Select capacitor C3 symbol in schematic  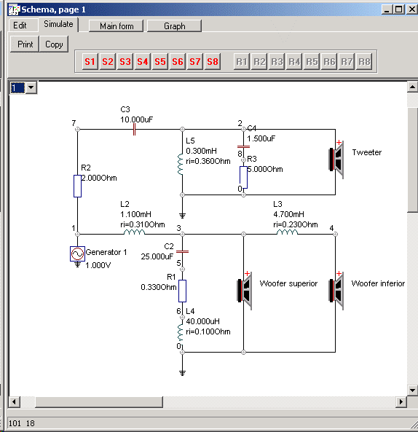coord(134,129)
